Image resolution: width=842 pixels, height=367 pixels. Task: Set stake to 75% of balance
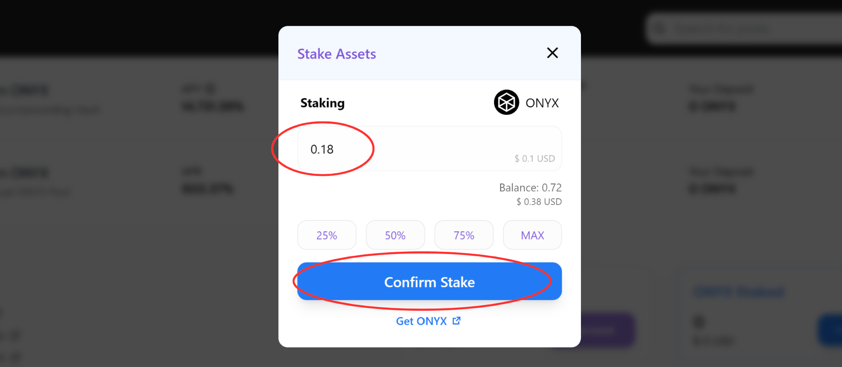pos(464,235)
